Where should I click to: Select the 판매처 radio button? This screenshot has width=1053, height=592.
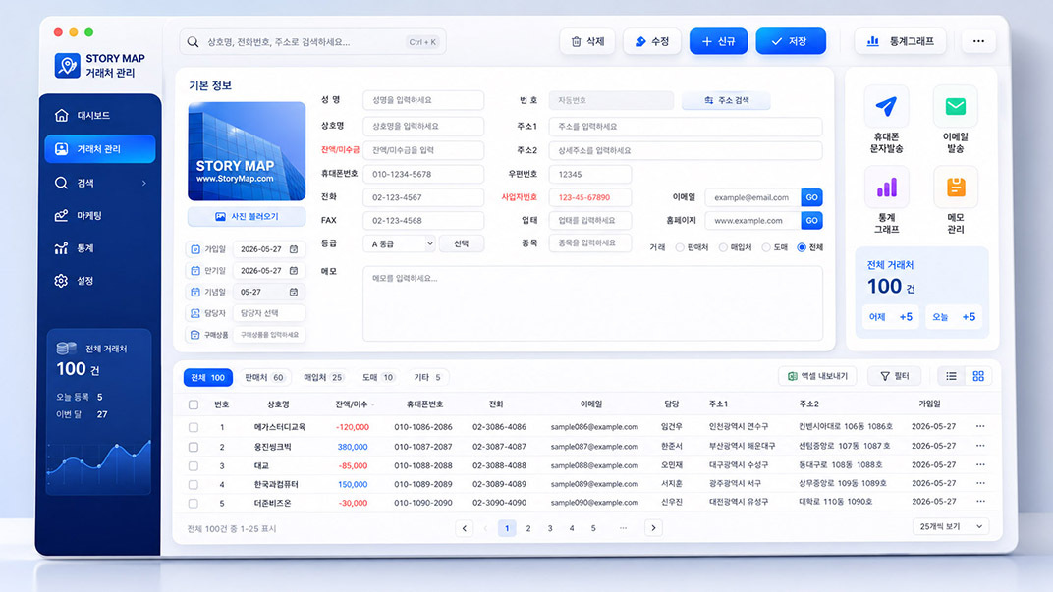pyautogui.click(x=680, y=247)
